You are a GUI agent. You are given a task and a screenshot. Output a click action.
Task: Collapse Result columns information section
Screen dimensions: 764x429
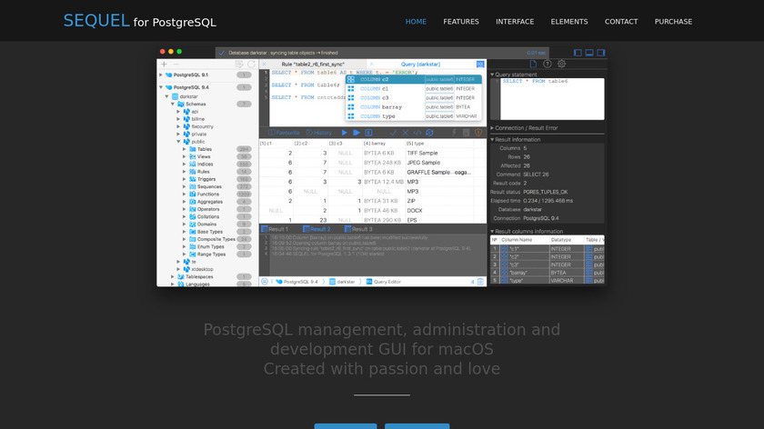point(492,231)
